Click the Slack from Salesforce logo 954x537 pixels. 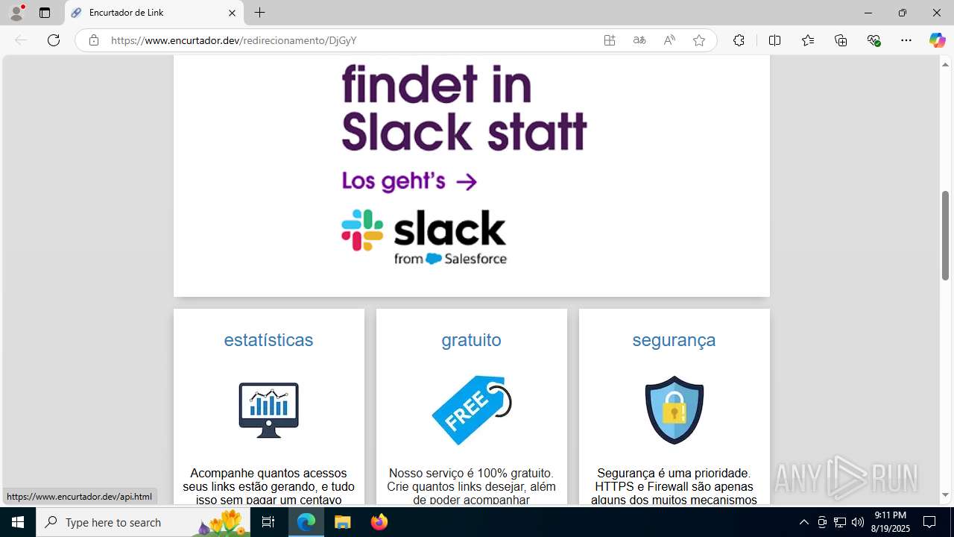pos(424,237)
